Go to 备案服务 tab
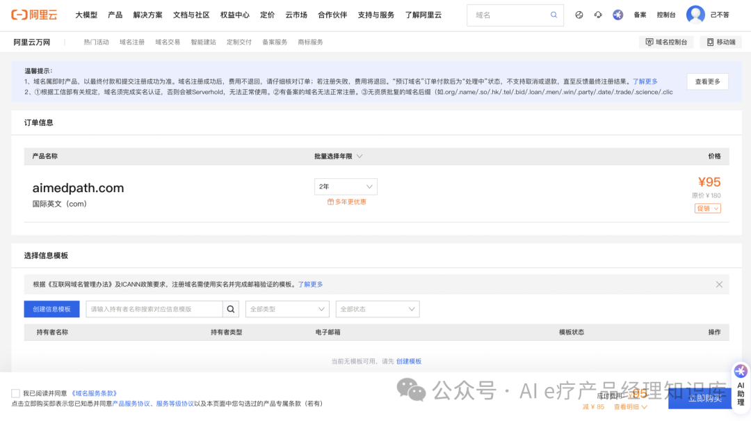This screenshot has width=751, height=421. tap(275, 42)
